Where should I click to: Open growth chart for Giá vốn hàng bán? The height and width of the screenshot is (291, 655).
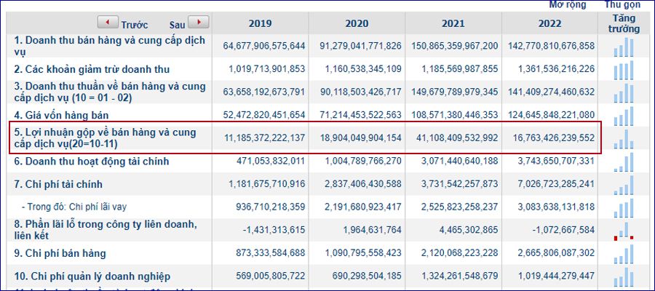coord(624,116)
